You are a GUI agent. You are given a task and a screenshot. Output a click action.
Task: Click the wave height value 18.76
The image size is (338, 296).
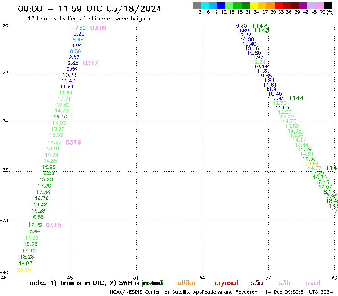coord(42,198)
